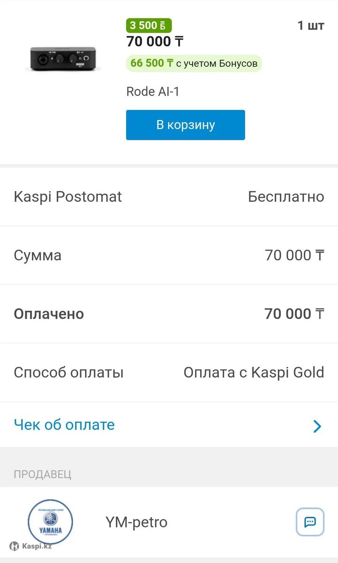This screenshot has height=563, width=338.
Task: Open the YM-petro seller page
Action: 136,522
